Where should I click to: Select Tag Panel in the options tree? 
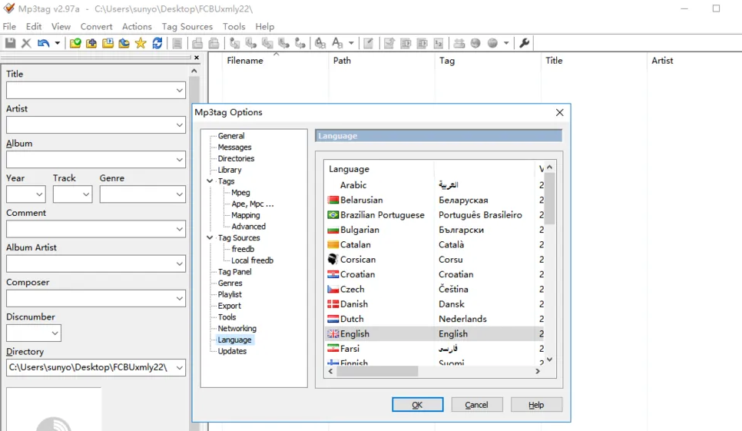pos(235,271)
